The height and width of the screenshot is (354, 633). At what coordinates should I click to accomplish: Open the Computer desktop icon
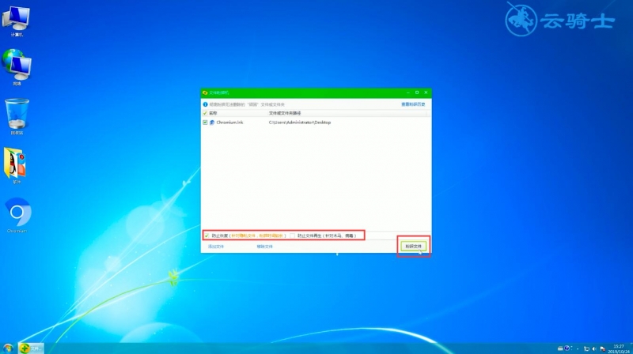click(x=17, y=21)
